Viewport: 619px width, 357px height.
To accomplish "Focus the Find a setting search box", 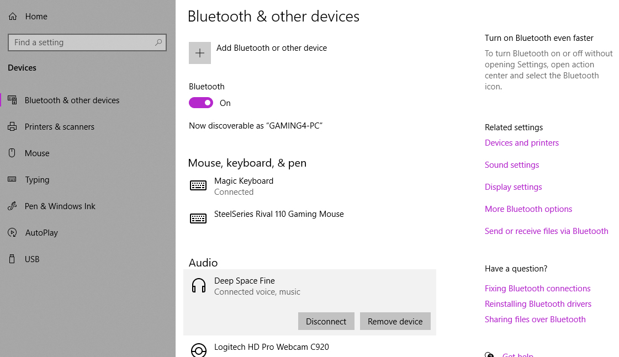I will (82, 42).
